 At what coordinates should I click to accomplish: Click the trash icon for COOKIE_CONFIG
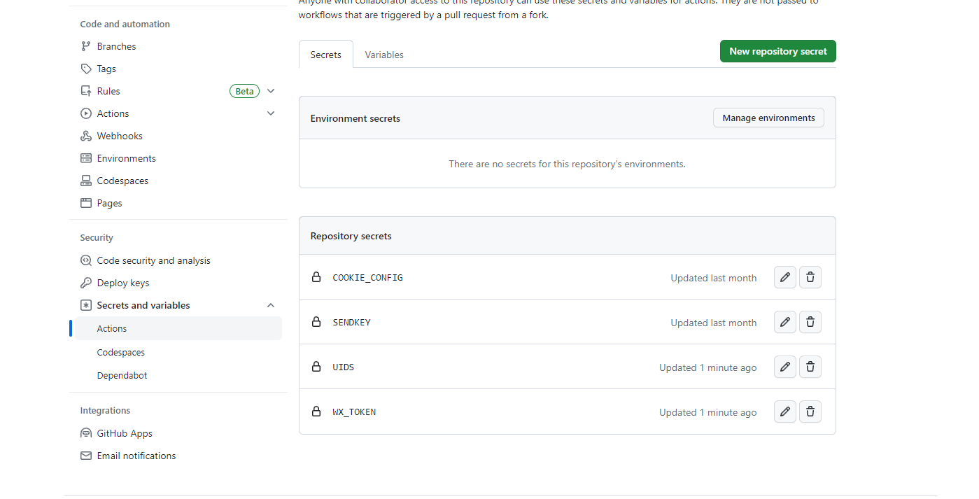click(810, 277)
